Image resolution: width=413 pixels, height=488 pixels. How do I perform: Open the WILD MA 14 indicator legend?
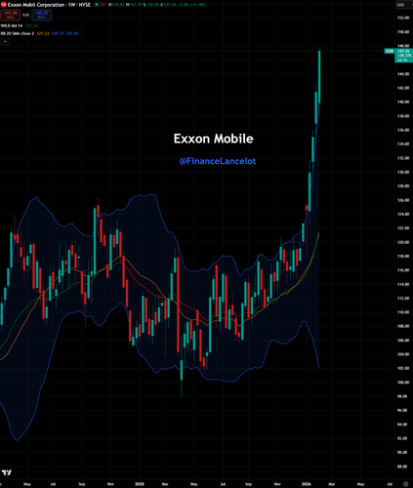pyautogui.click(x=12, y=25)
